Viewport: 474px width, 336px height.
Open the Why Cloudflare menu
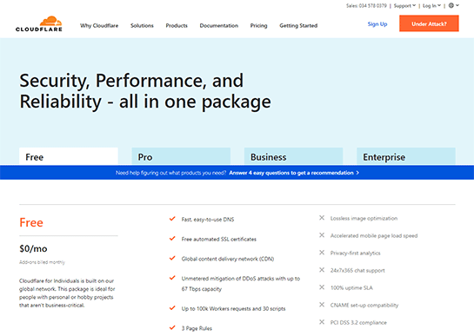[x=99, y=26]
